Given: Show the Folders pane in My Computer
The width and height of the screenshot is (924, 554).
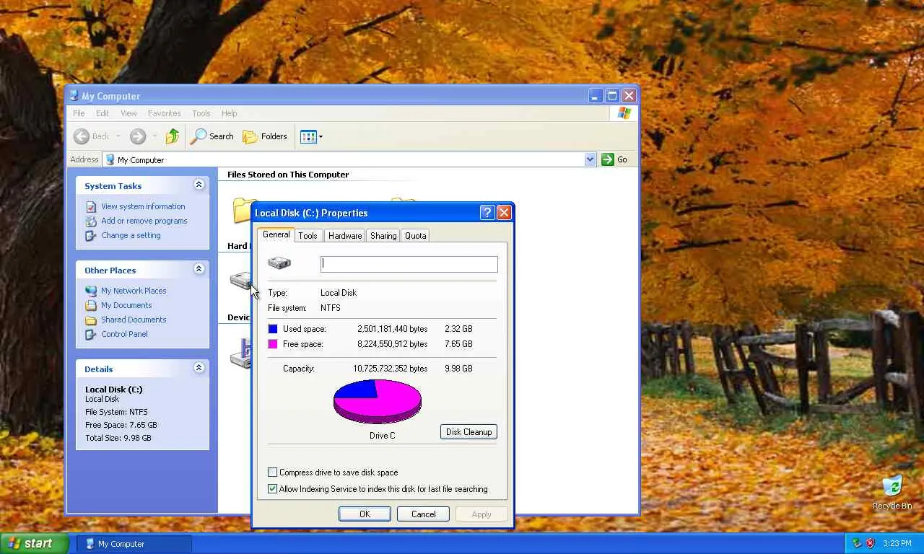Looking at the screenshot, I should [x=265, y=136].
